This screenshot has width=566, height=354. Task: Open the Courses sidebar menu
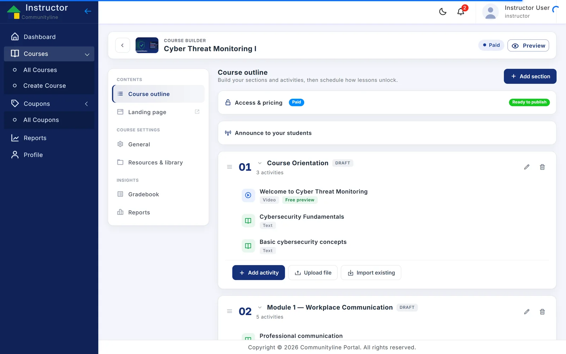click(x=49, y=54)
